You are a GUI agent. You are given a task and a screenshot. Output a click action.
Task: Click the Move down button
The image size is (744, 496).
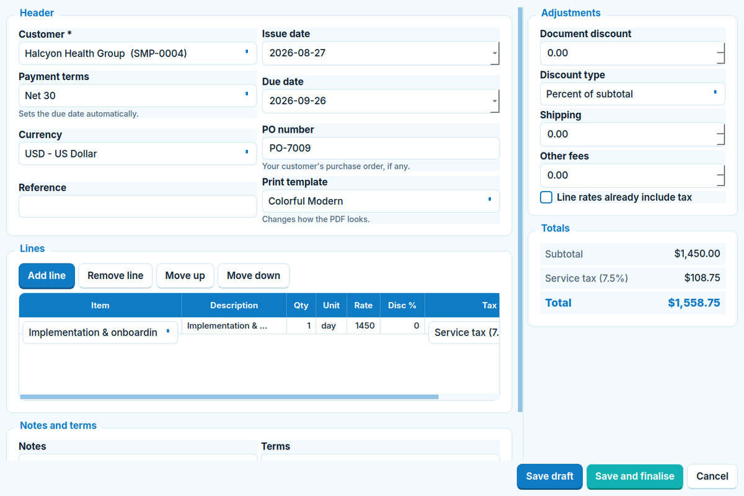254,276
